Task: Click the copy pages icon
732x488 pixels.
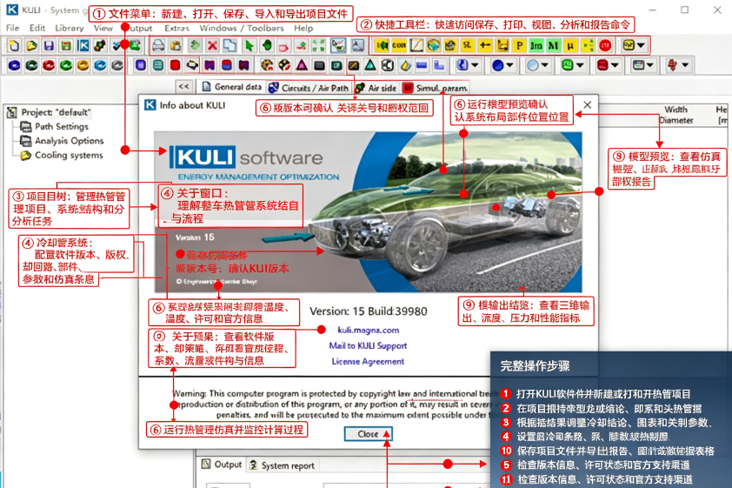Action: pyautogui.click(x=230, y=45)
